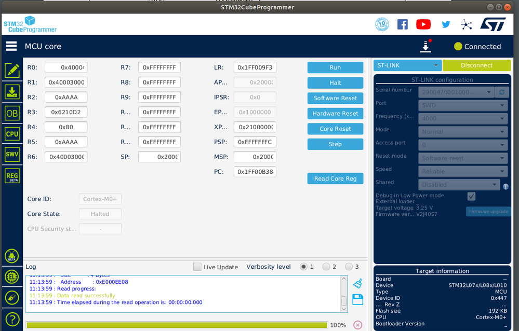Click the Disconnect button
Screen dimensions: 519x331
point(476,65)
